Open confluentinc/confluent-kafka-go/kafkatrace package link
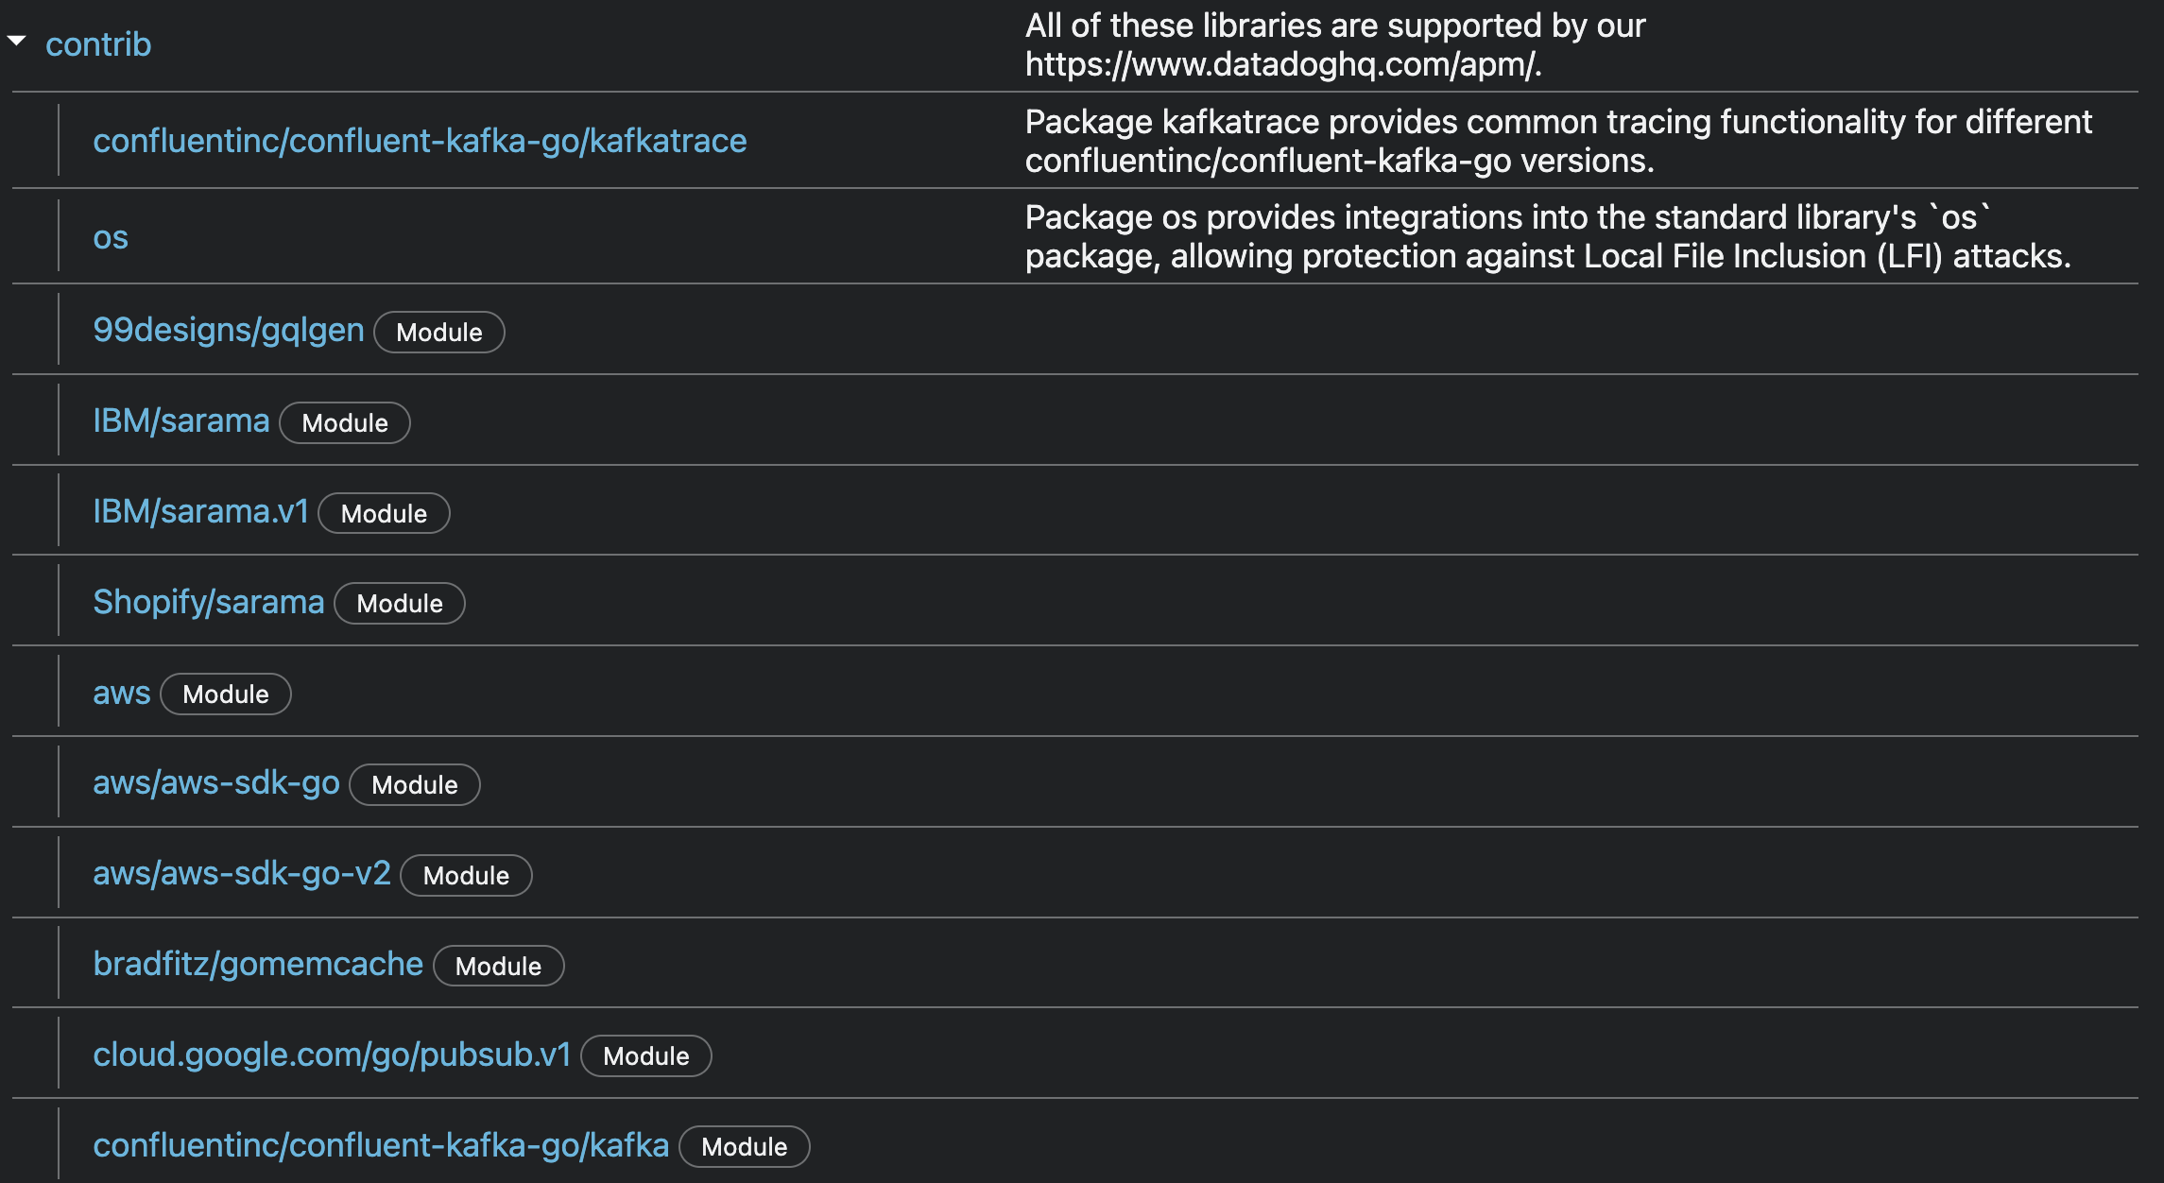2164x1183 pixels. point(420,141)
